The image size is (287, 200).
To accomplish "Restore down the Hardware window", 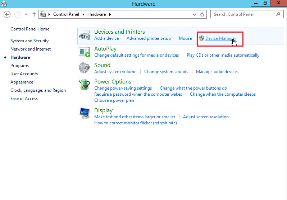I will [265, 3].
